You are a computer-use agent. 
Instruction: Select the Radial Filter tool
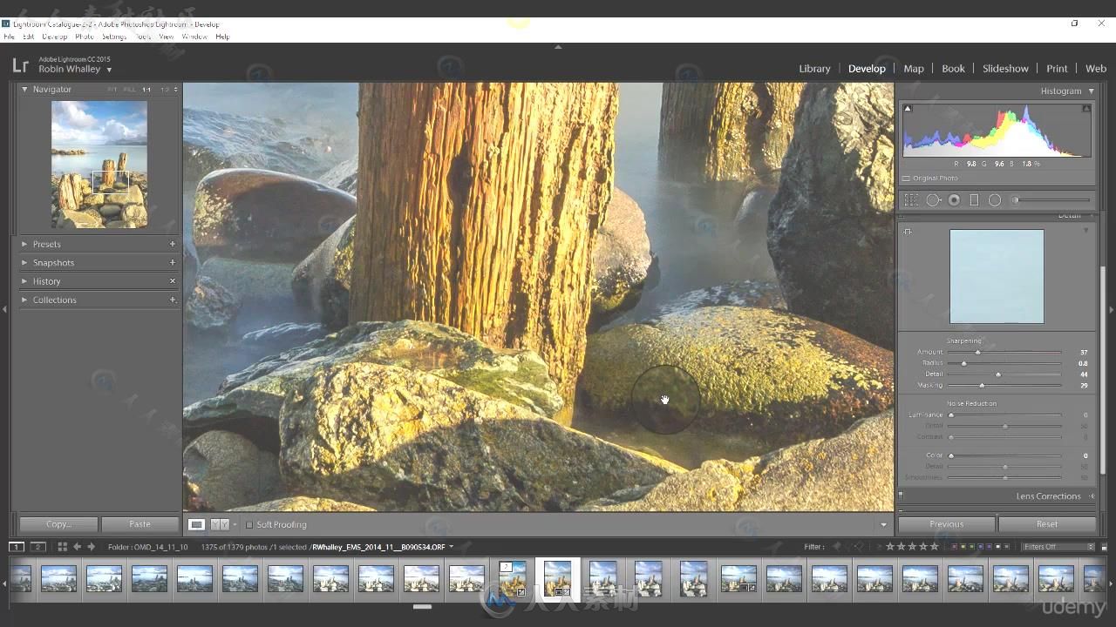click(x=995, y=200)
